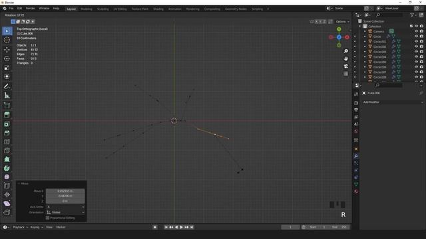This screenshot has height=239, width=426.
Task: Open the Keying dropdown in timeline
Action: (37, 227)
